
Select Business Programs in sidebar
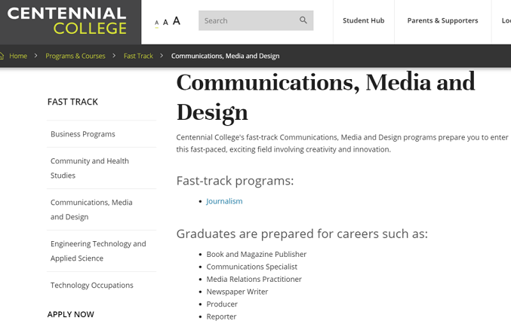click(83, 134)
